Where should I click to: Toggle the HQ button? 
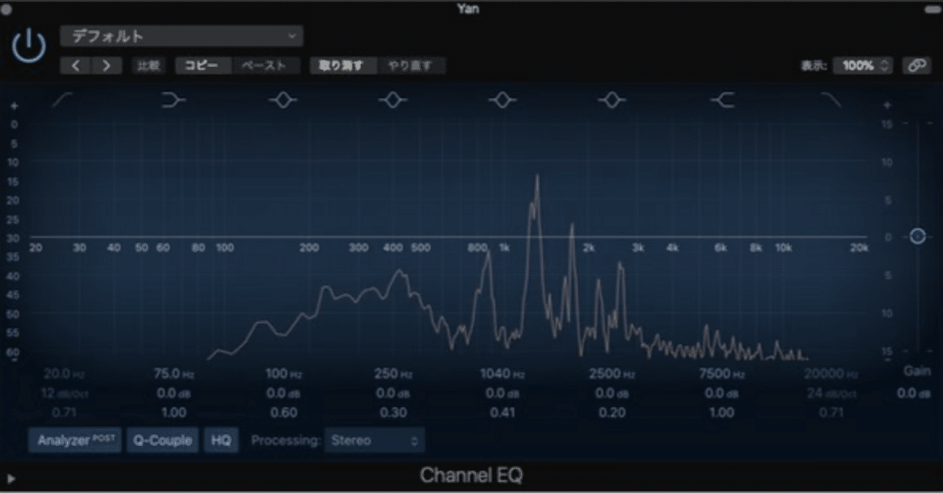(221, 441)
